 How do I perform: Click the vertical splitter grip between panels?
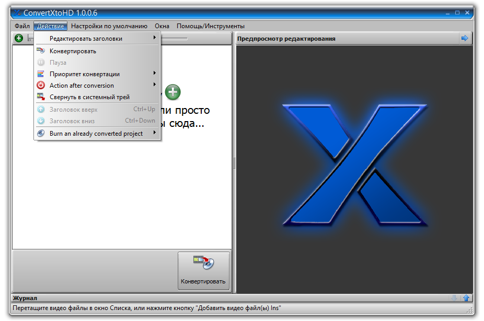click(234, 163)
